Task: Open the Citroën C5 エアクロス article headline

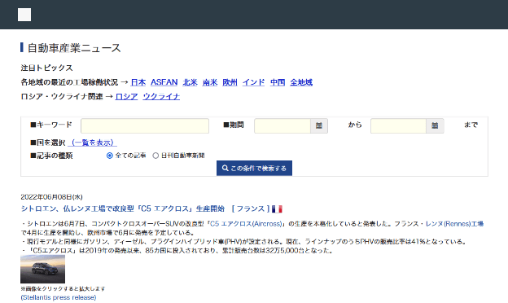Action: (x=123, y=209)
